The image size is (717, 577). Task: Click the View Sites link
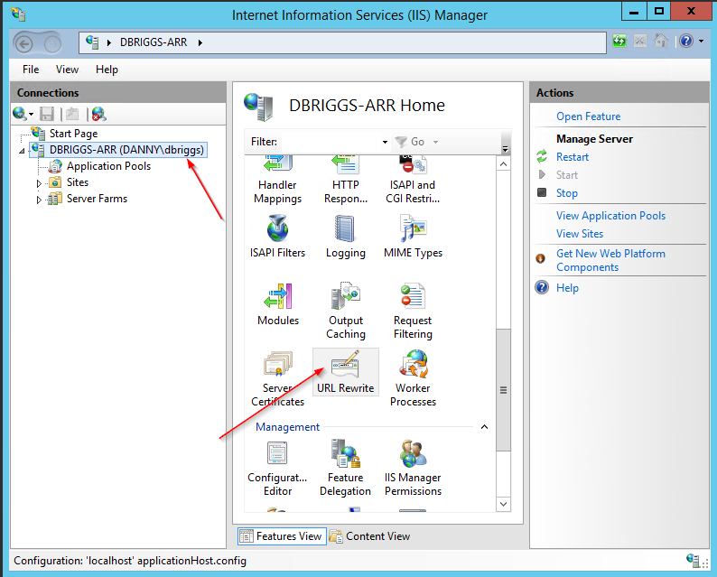(x=580, y=234)
